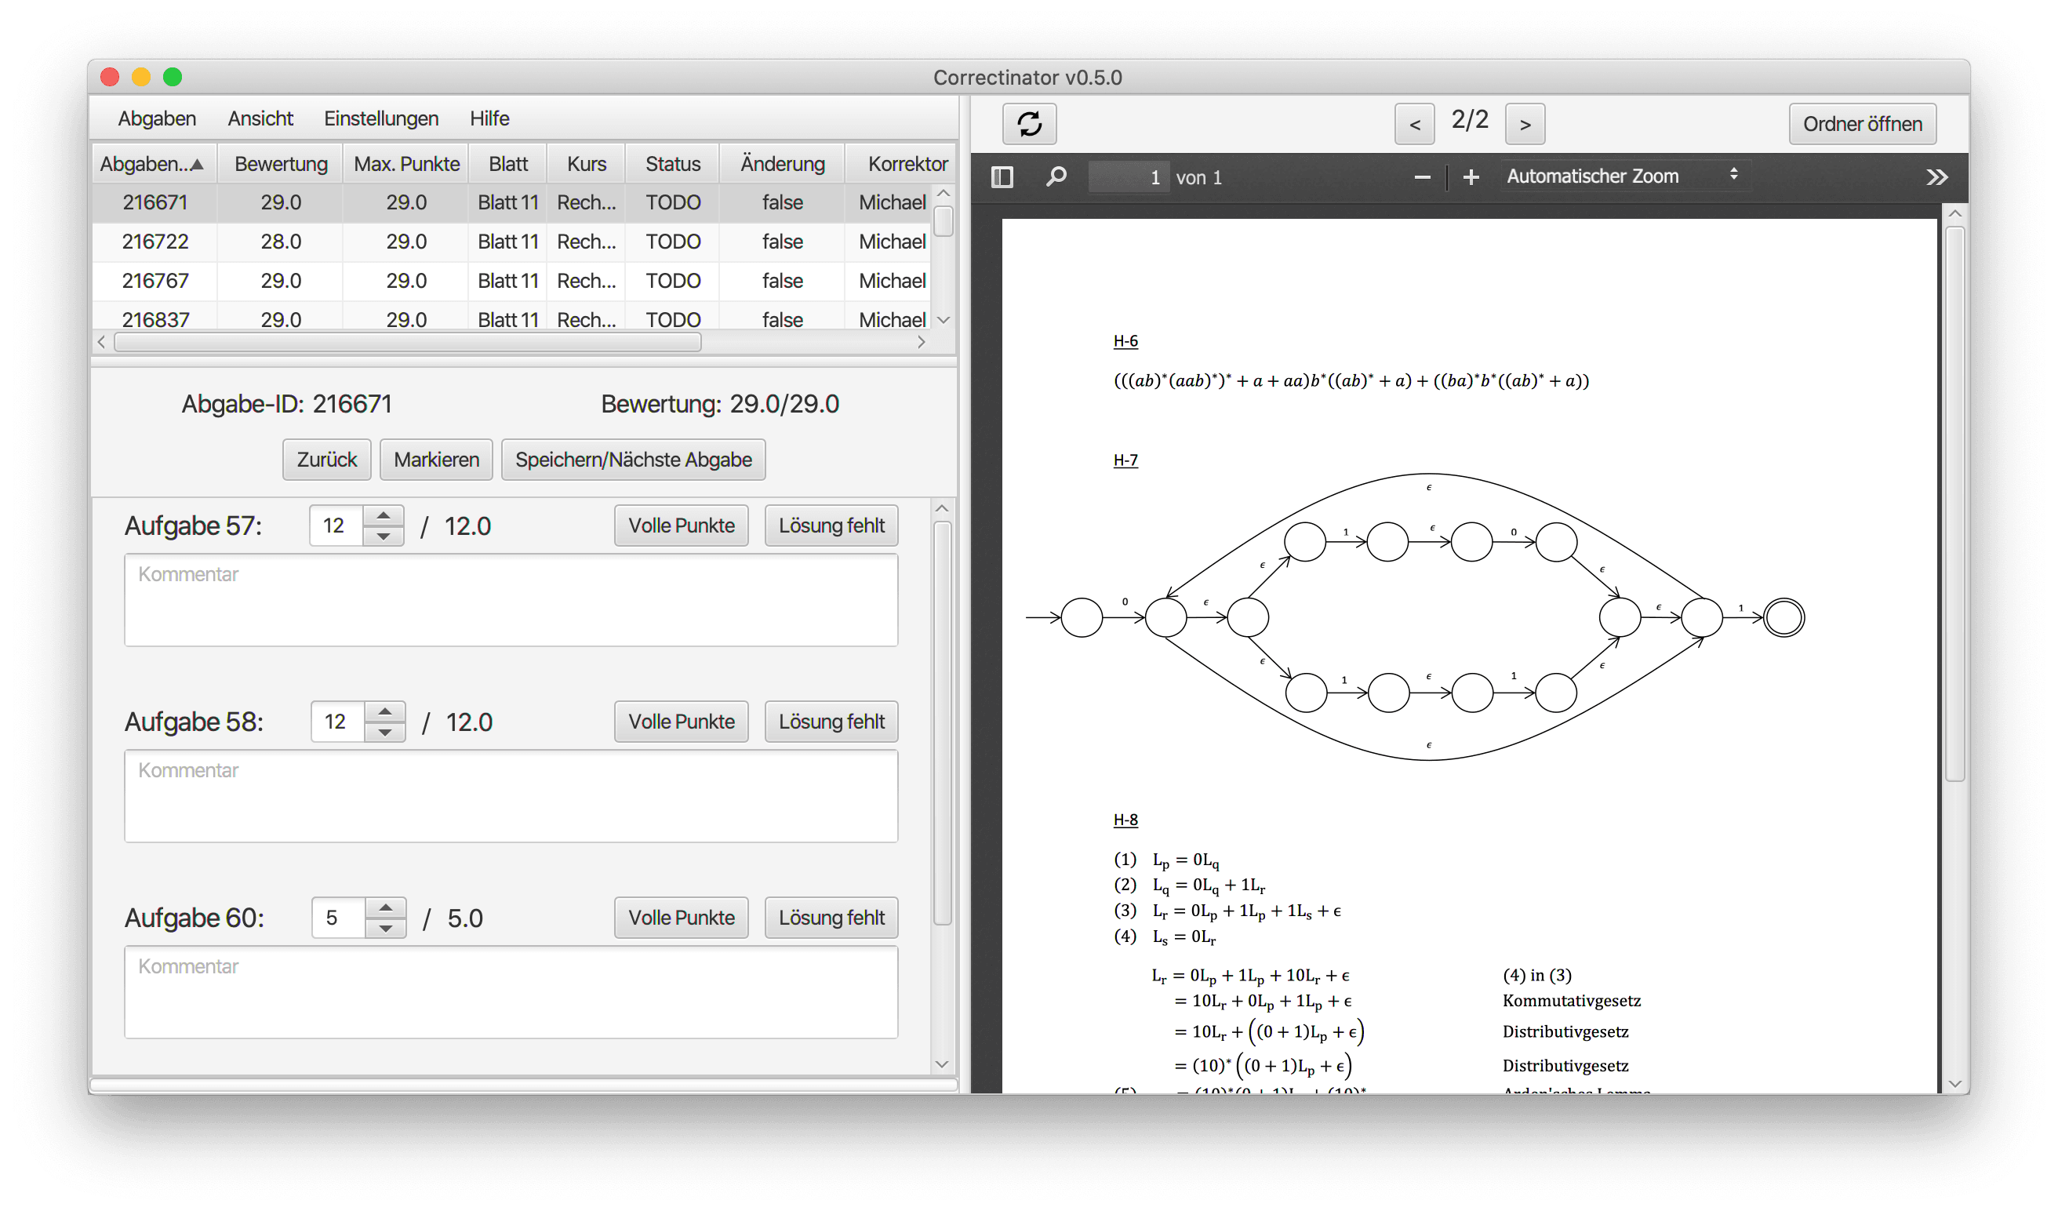
Task: Open the PDF search magnifier icon
Action: 1056,177
